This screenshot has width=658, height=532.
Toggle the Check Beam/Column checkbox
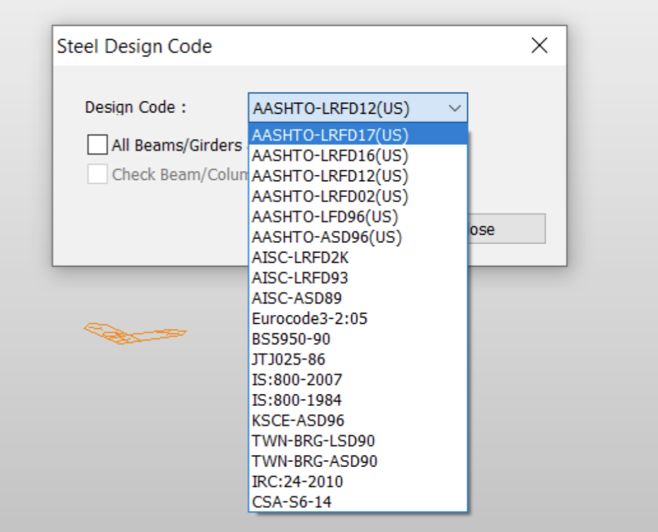pos(98,174)
